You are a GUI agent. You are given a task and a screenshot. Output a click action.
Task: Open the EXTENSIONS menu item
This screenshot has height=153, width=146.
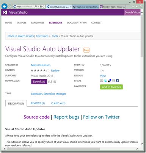point(56,23)
